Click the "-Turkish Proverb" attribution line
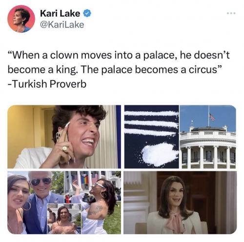The image size is (244, 242). point(47,84)
